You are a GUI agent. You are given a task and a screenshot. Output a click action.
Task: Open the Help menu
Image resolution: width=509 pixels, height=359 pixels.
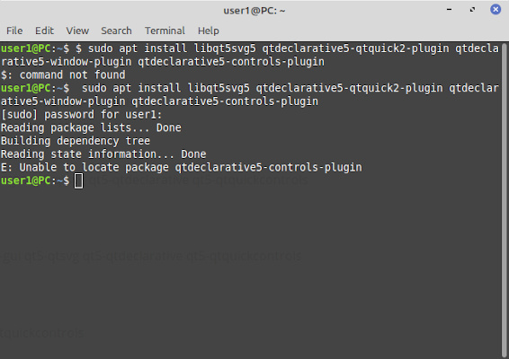[209, 31]
